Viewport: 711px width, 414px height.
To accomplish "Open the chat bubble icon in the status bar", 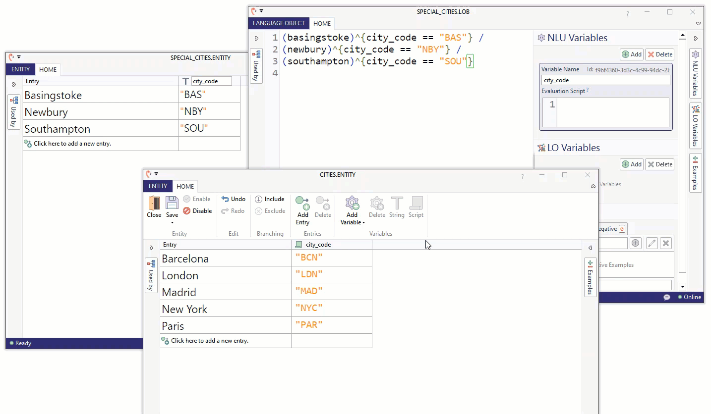I will point(666,297).
